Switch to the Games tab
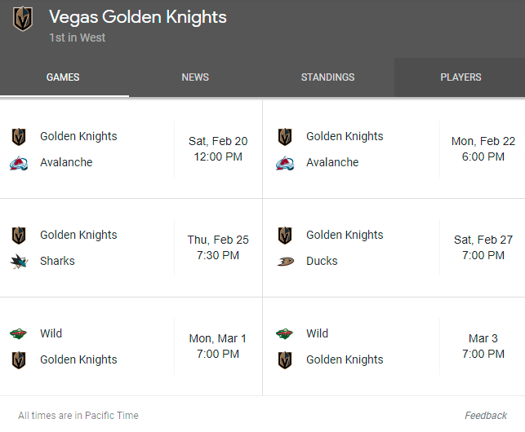The width and height of the screenshot is (525, 432). [x=63, y=77]
